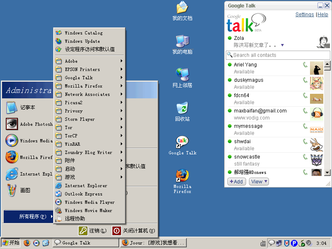The image size is (332, 249).
Task: Open Adobe Photoshop from Start menu pinned list
Action: (29, 124)
